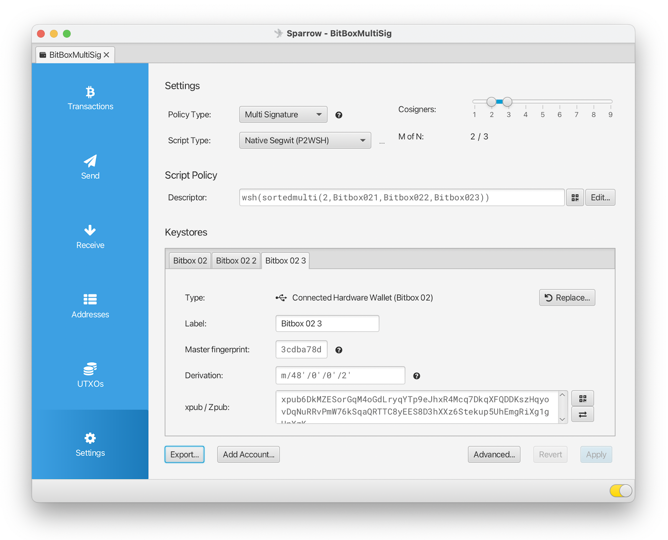Viewport: 668px width, 540px height.
Task: Click the Revert button
Action: pos(550,454)
